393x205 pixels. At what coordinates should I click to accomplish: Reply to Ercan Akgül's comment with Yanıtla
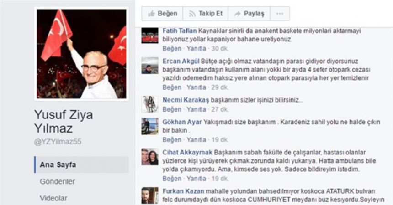(196, 87)
